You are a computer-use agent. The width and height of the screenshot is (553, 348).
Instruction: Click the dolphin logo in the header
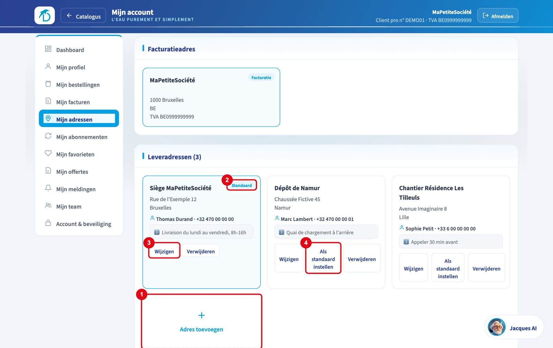[x=45, y=16]
